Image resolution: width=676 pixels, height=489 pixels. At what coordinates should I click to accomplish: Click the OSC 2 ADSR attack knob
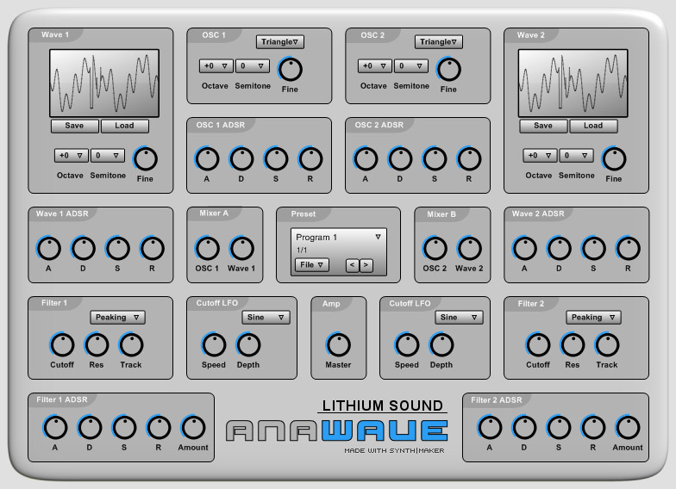pyautogui.click(x=366, y=159)
